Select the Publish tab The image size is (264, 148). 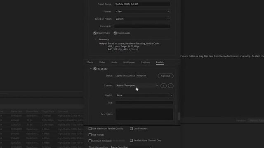pos(160,62)
